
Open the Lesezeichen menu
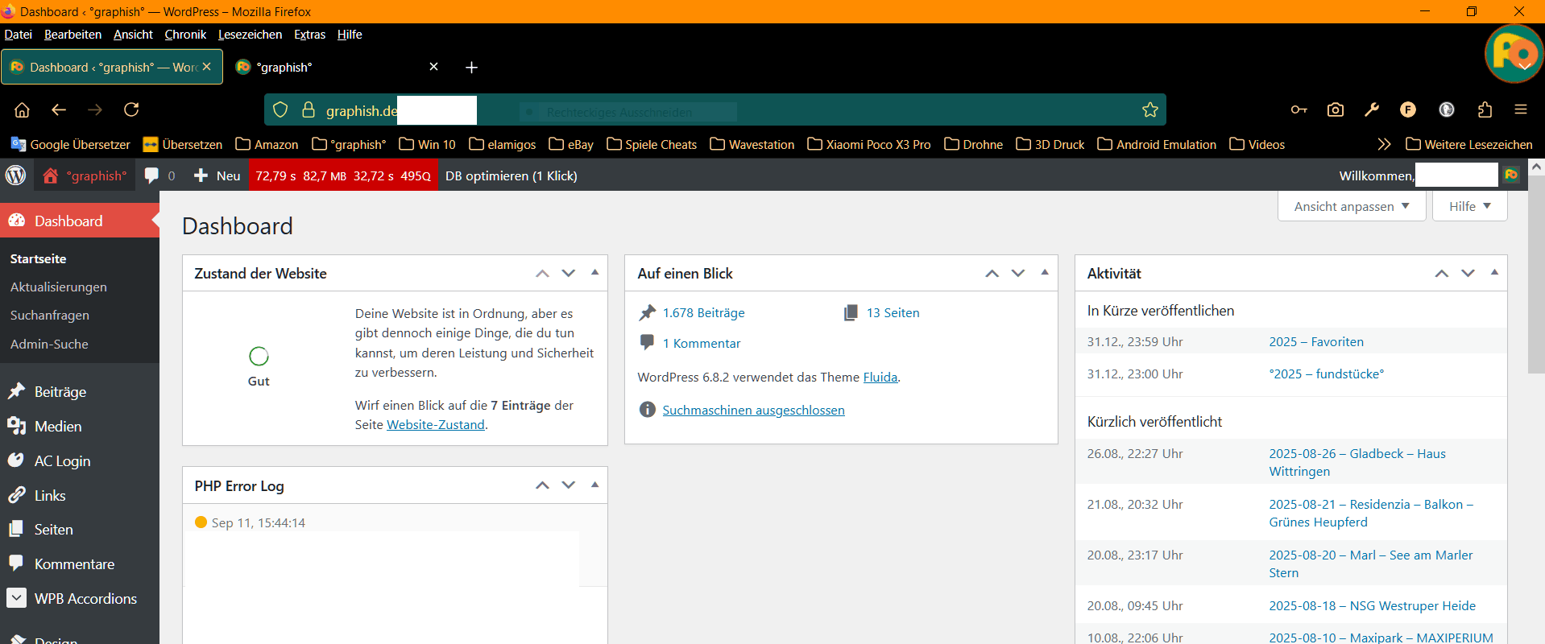click(250, 35)
